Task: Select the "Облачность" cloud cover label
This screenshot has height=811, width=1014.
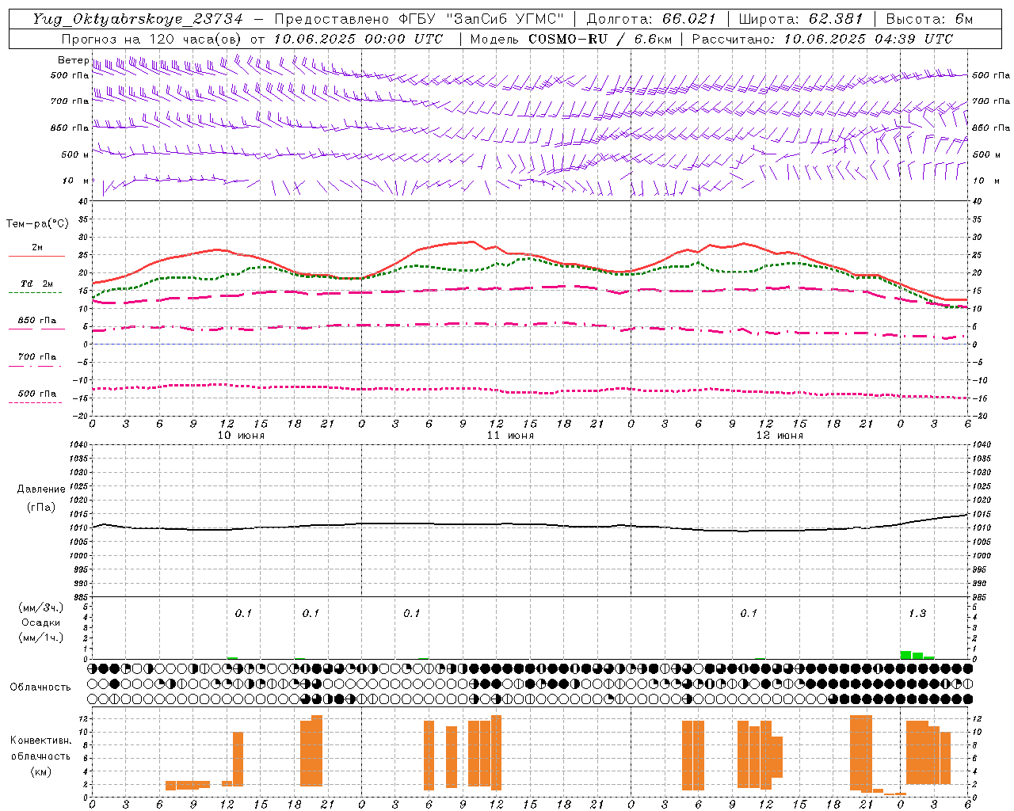Action: pyautogui.click(x=40, y=687)
